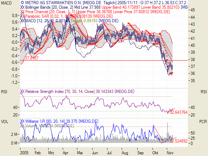Click the XX marker beside the MACD legend entry
The image size is (208, 156).
pyautogui.click(x=23, y=20)
